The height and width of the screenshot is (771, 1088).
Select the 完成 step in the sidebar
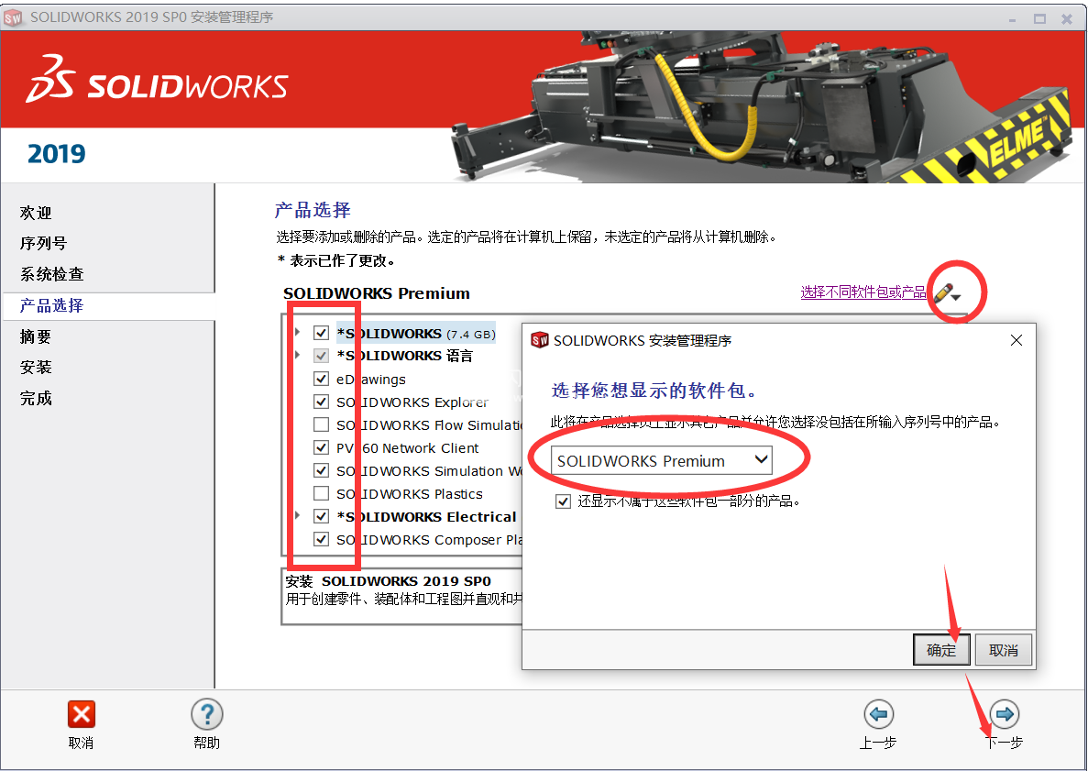36,399
